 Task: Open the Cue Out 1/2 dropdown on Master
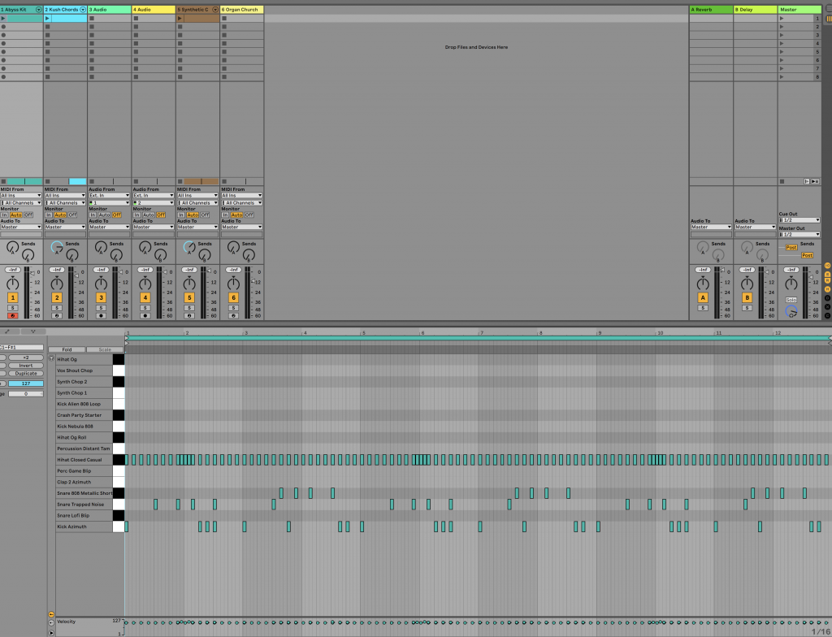[x=799, y=219]
